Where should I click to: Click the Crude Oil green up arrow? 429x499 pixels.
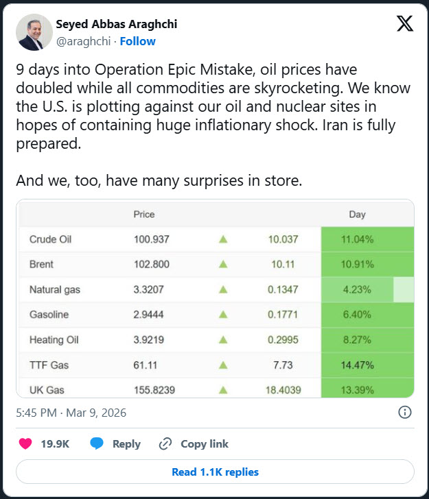(x=222, y=240)
